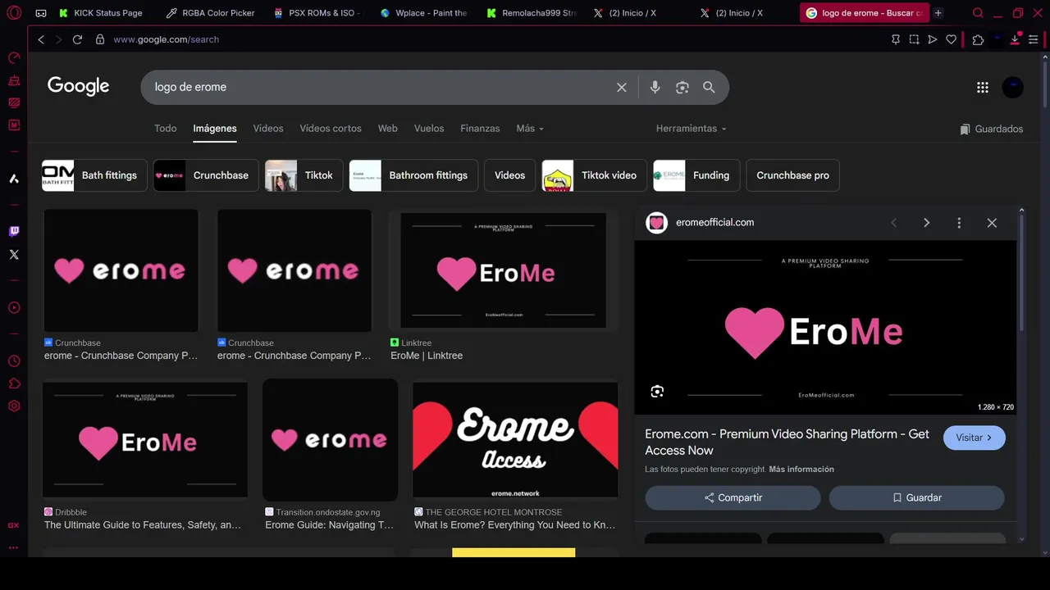Open the Web search tab
This screenshot has height=590, width=1050.
click(x=388, y=129)
